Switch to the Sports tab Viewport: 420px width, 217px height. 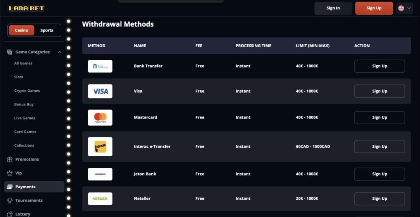[x=47, y=30]
